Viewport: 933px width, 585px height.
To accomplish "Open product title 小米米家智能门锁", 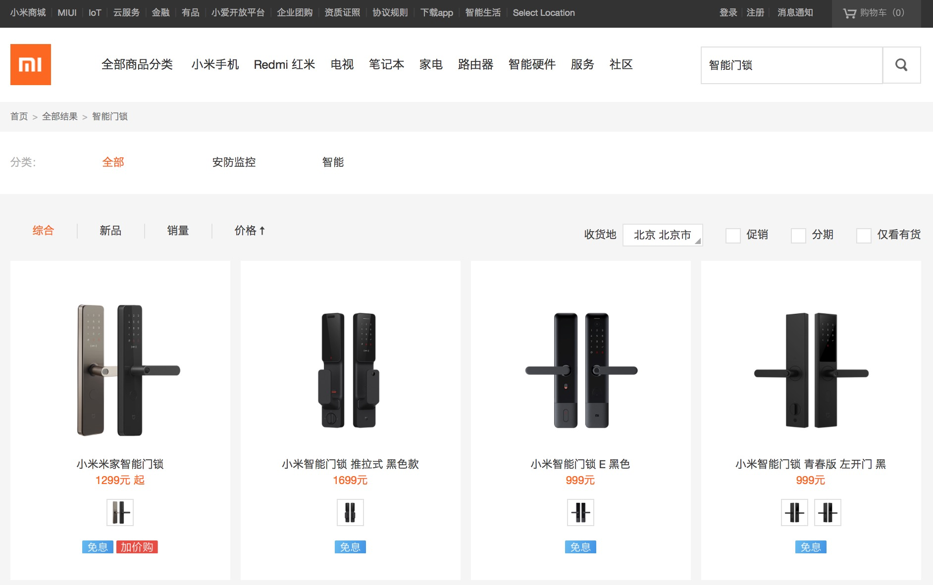I will coord(120,464).
